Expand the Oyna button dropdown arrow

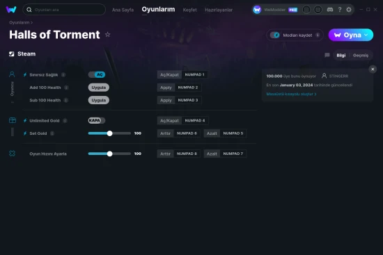pyautogui.click(x=366, y=35)
